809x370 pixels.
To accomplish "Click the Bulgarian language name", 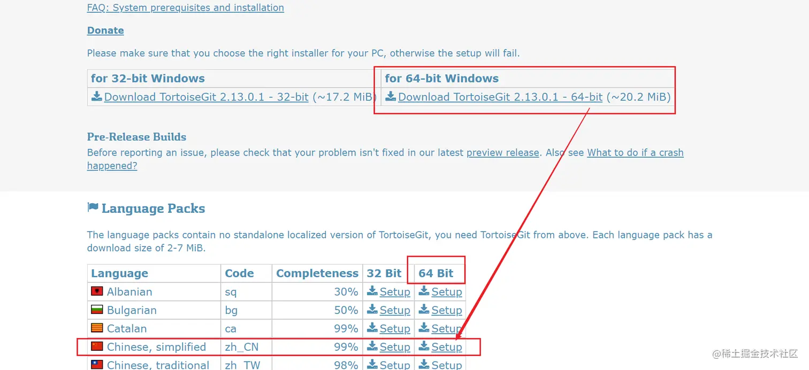I will click(132, 310).
